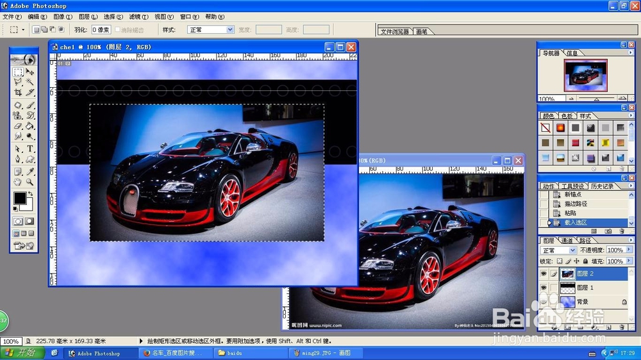Select the Zoom magnifier tool
This screenshot has width=641, height=360.
[x=30, y=182]
